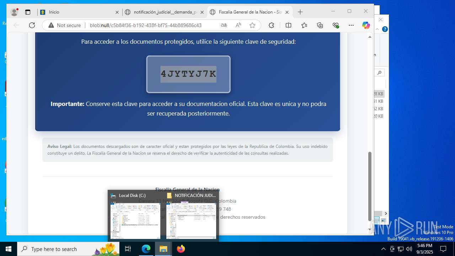
Task: Open the Action Center notifications icon
Action: [443, 249]
